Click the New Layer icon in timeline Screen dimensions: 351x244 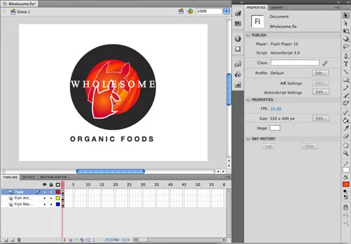6,240
